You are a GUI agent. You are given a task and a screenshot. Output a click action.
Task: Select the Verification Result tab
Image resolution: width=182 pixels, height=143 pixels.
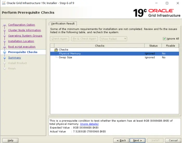point(63,24)
